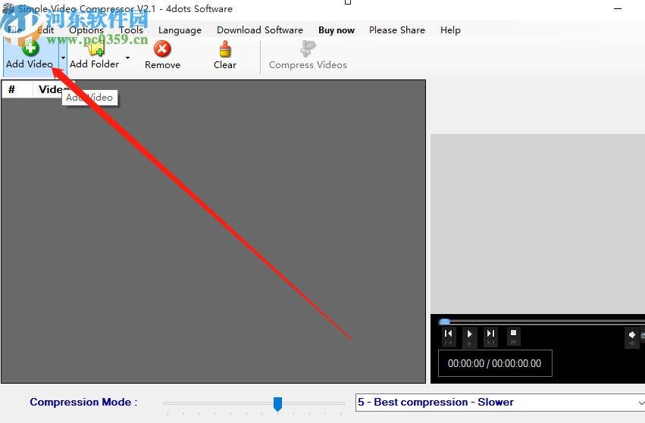Click the Add Video toolbar button
The image size is (645, 423).
tap(30, 55)
